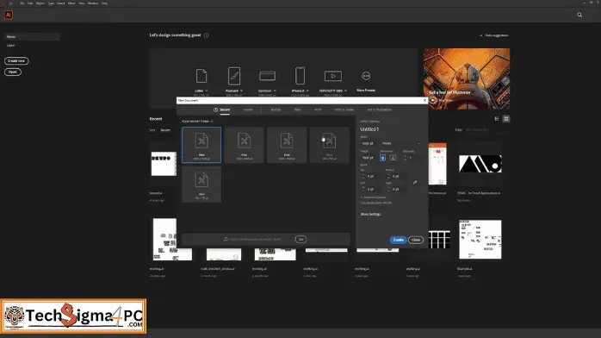The width and height of the screenshot is (601, 338).
Task: Select landscape orientation
Action: 393,158
